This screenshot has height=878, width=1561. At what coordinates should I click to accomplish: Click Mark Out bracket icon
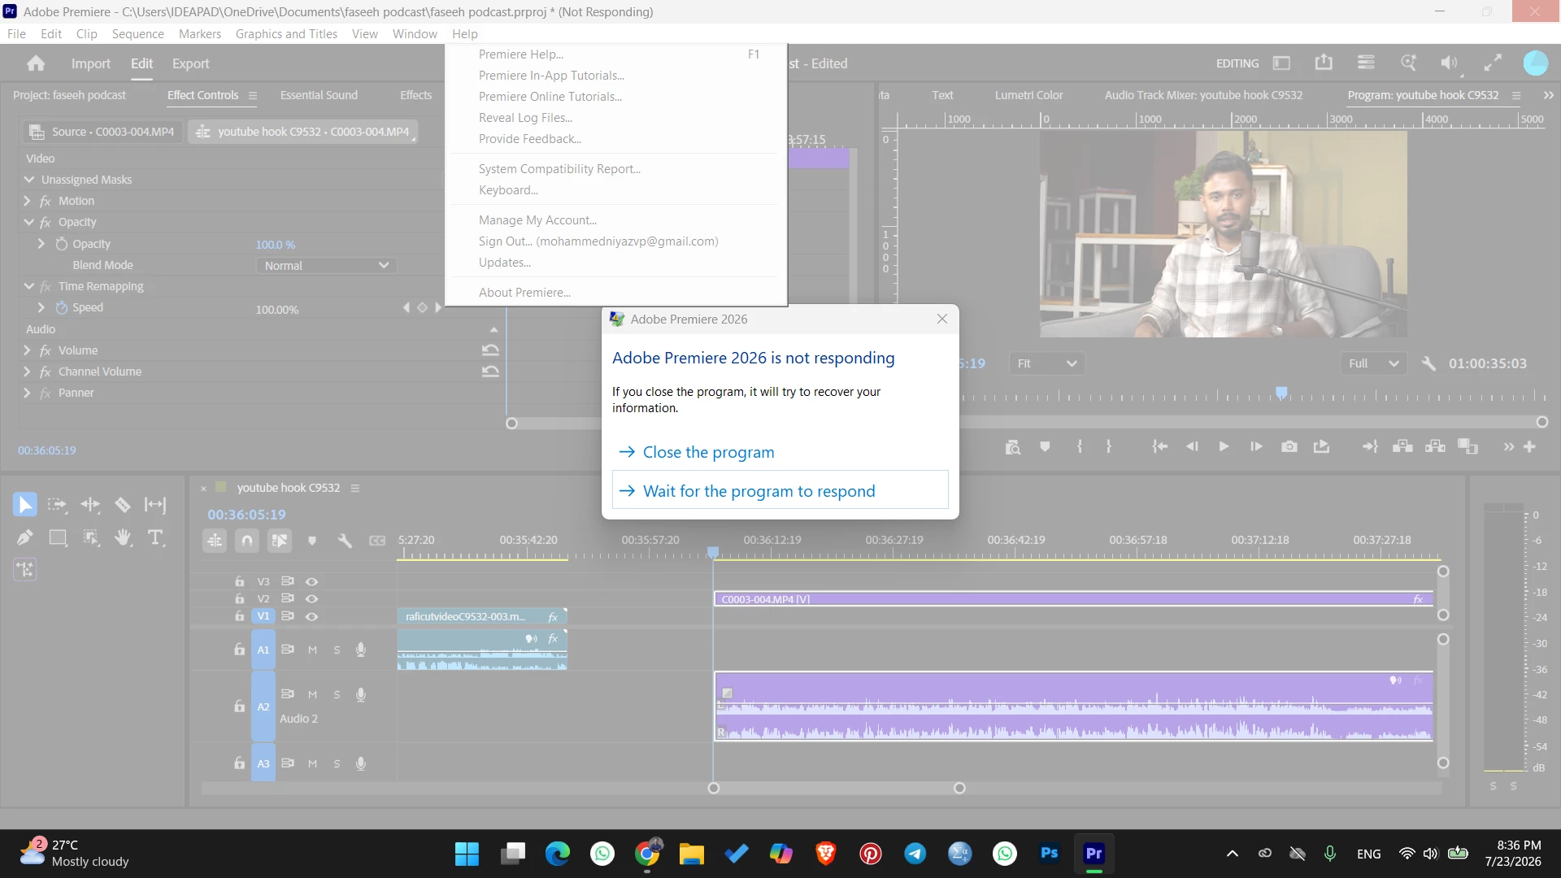pyautogui.click(x=1109, y=446)
